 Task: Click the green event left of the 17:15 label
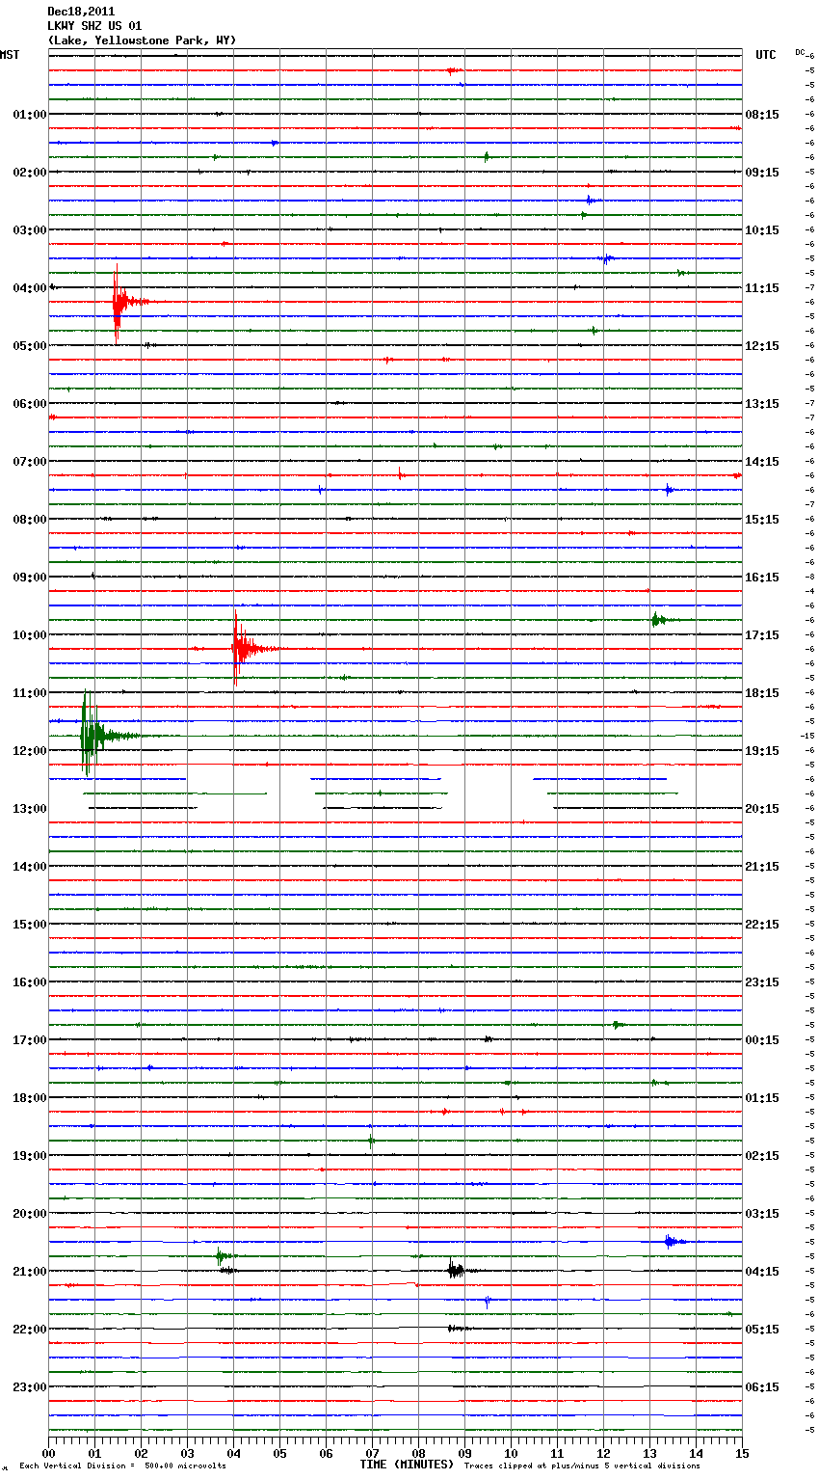click(x=662, y=620)
